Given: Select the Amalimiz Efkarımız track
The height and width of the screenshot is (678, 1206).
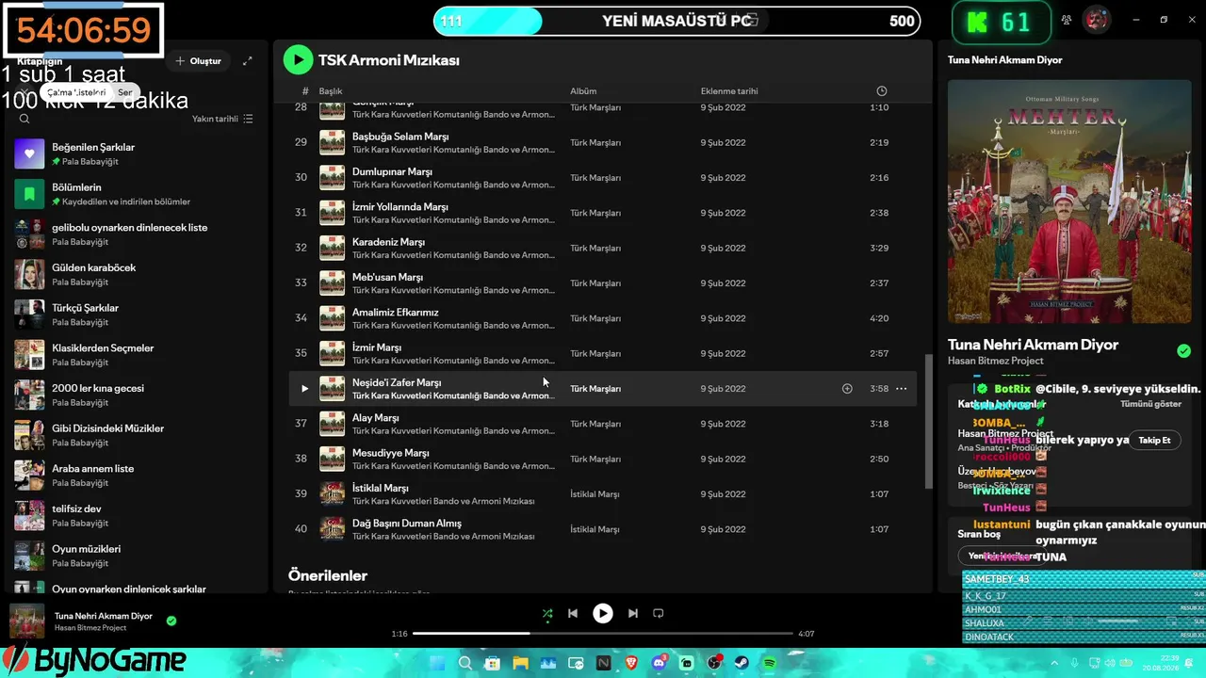Looking at the screenshot, I should tap(602, 318).
